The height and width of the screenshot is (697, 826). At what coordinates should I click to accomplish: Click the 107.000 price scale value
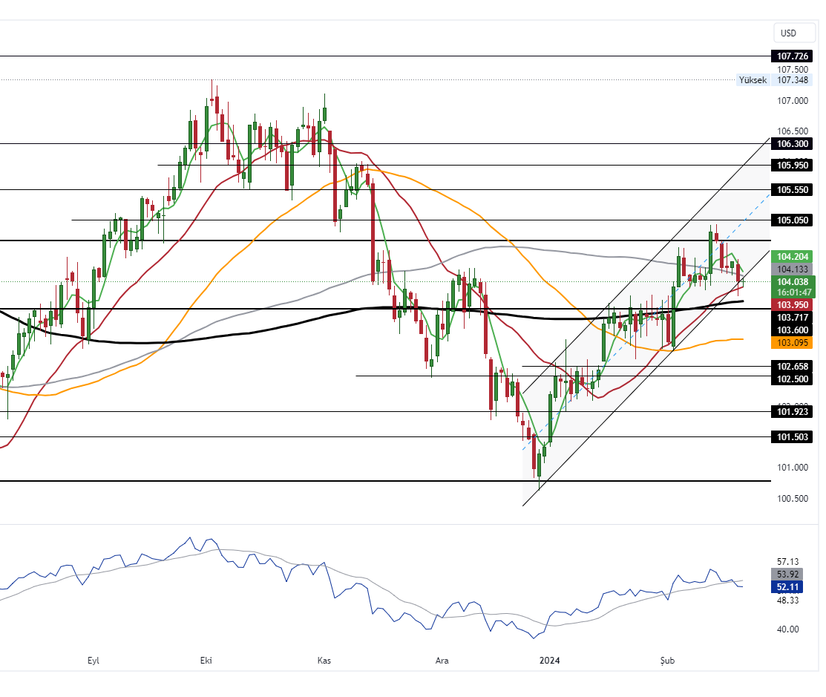(793, 101)
